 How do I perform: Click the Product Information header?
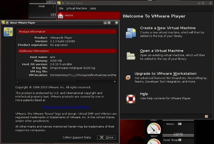click(x=67, y=32)
